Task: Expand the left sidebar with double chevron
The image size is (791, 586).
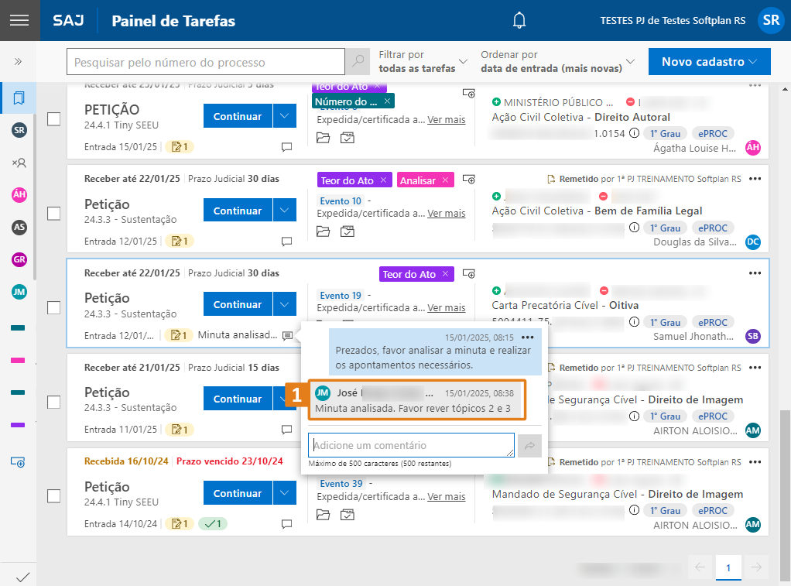Action: click(19, 62)
